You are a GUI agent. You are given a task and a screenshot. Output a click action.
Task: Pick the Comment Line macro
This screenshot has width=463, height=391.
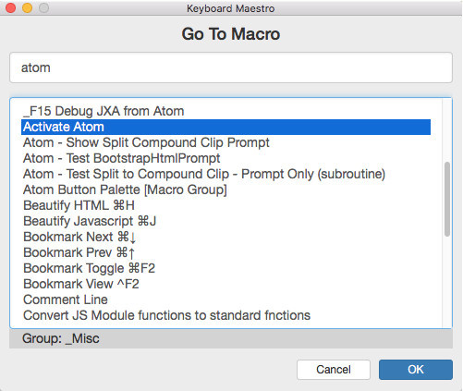pos(225,299)
